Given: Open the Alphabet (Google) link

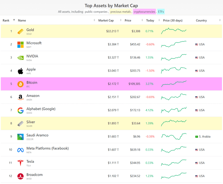Looking at the screenshot, I should point(41,109).
